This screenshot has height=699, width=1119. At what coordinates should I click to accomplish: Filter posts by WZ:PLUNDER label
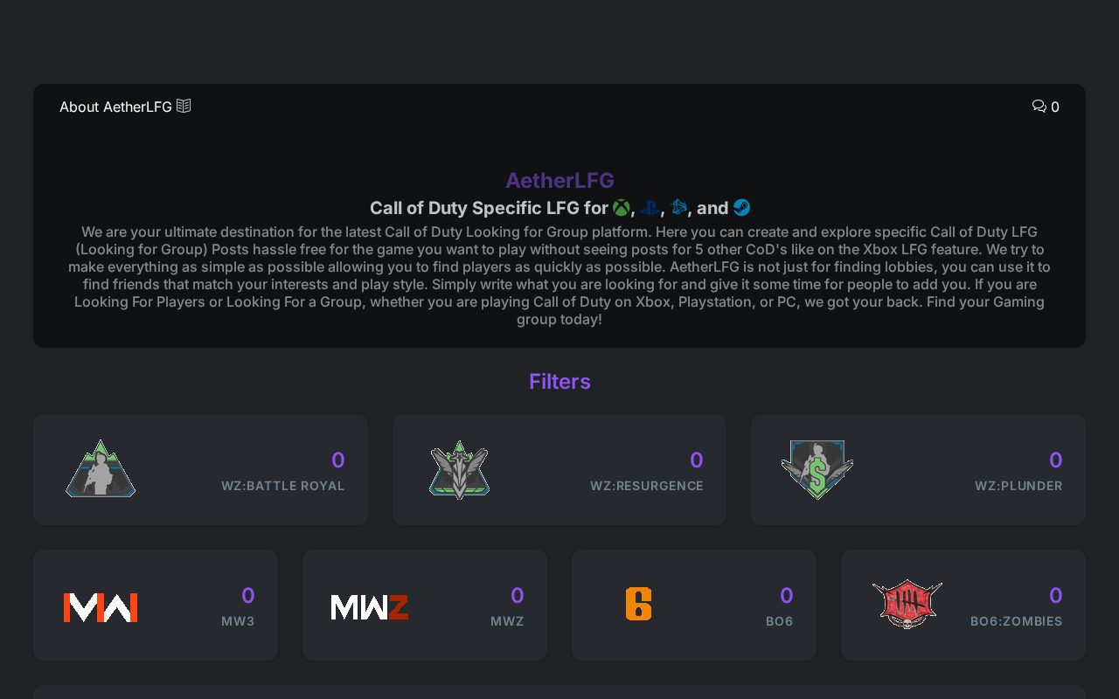1019,486
